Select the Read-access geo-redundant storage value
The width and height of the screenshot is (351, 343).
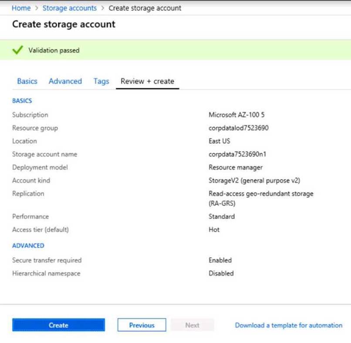pos(261,198)
